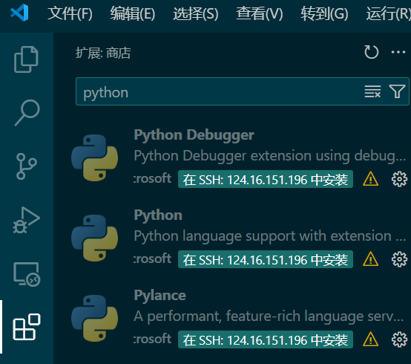
Task: Open manage gear for Pylance
Action: click(399, 339)
